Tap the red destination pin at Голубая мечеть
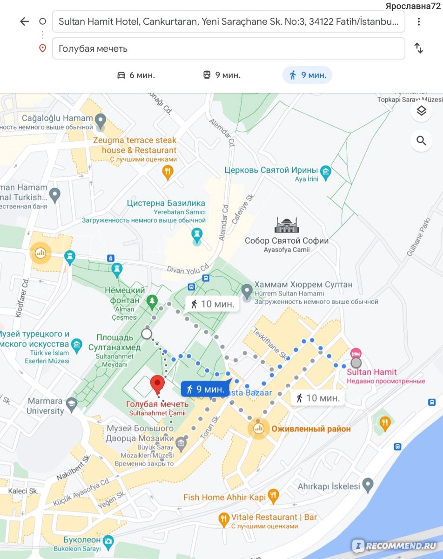The height and width of the screenshot is (559, 443). (x=158, y=385)
